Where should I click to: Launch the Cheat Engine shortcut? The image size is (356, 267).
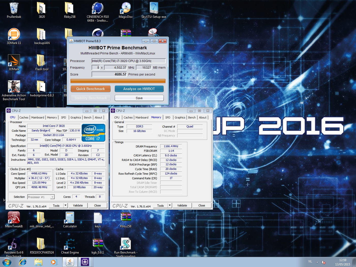click(70, 246)
